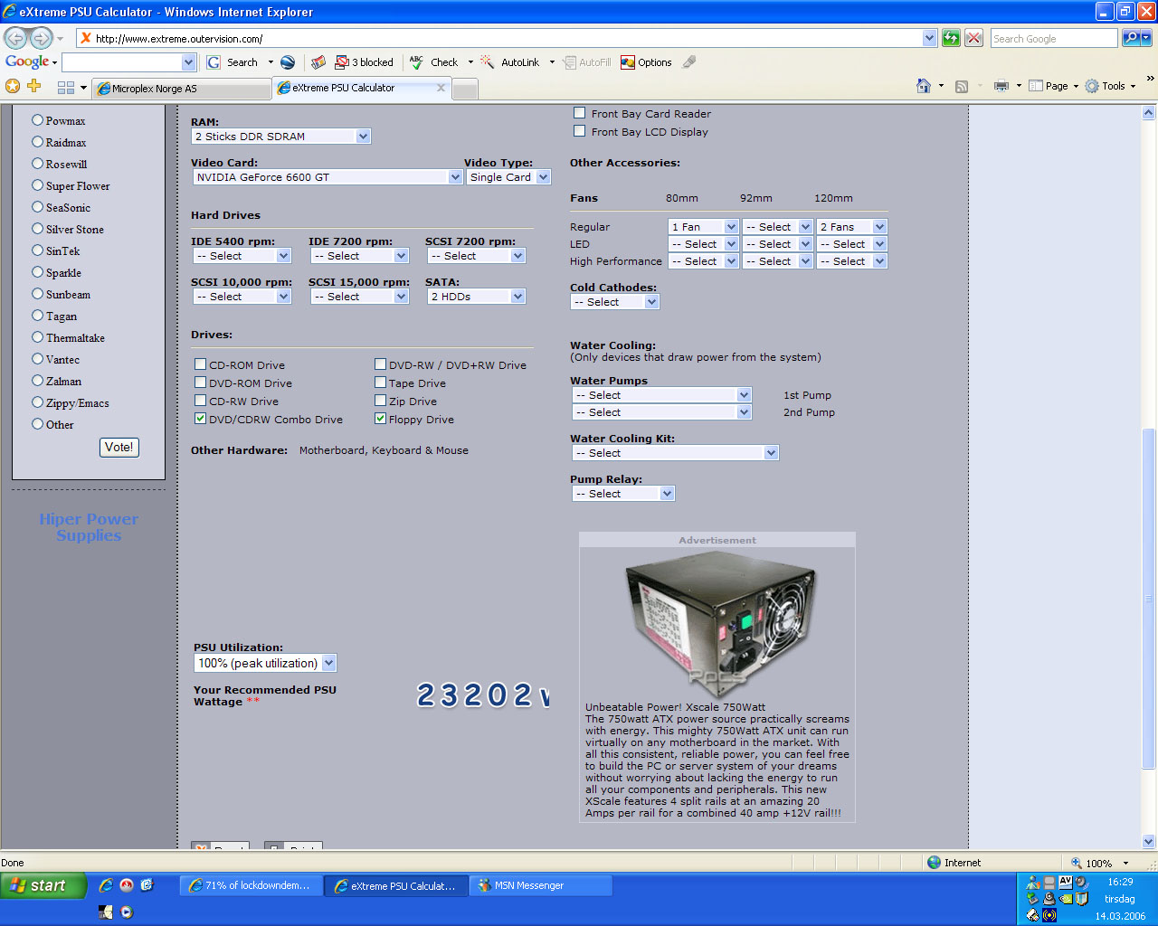Viewport: 1158px width, 926px height.
Task: Click the scrollbar down arrow
Action: 1149,841
